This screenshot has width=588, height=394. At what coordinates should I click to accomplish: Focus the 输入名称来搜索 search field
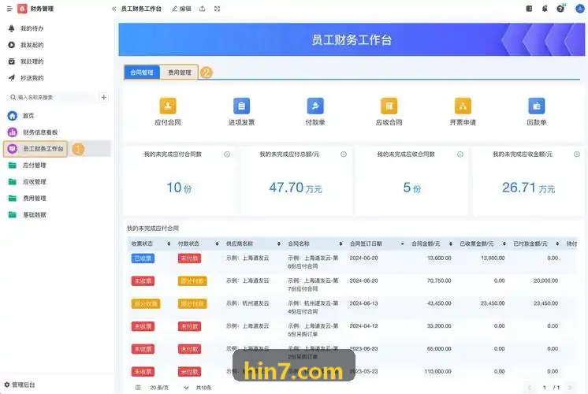(52, 98)
